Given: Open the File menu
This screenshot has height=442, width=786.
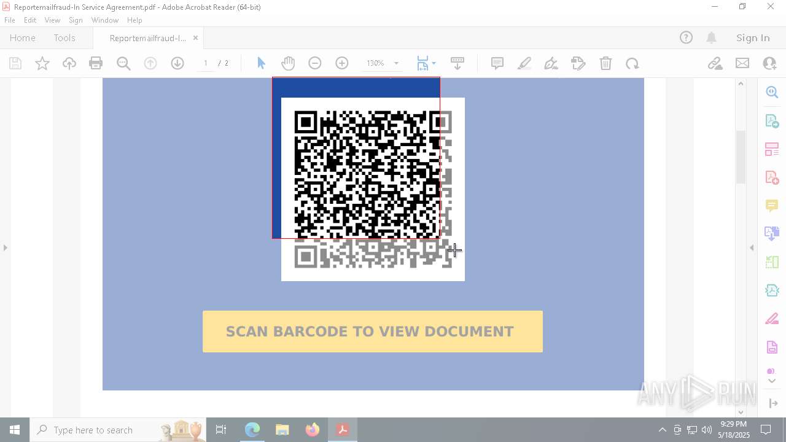Looking at the screenshot, I should point(10,20).
